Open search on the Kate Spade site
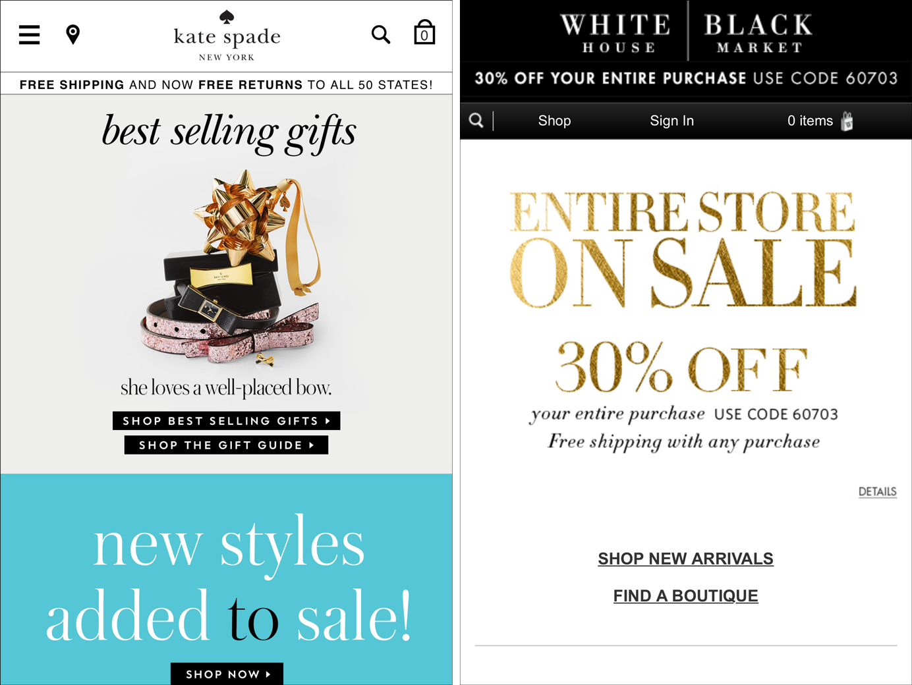912x685 pixels. pyautogui.click(x=381, y=34)
